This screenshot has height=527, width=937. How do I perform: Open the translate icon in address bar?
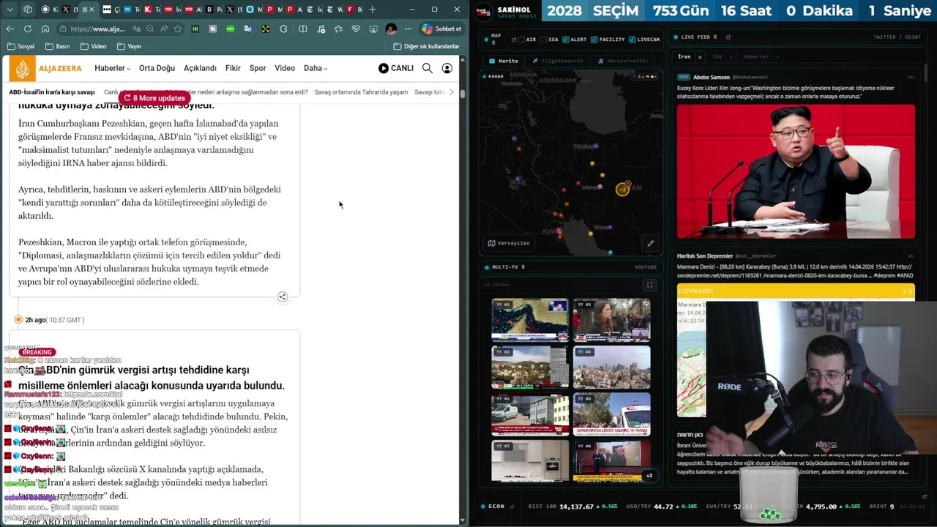point(137,29)
